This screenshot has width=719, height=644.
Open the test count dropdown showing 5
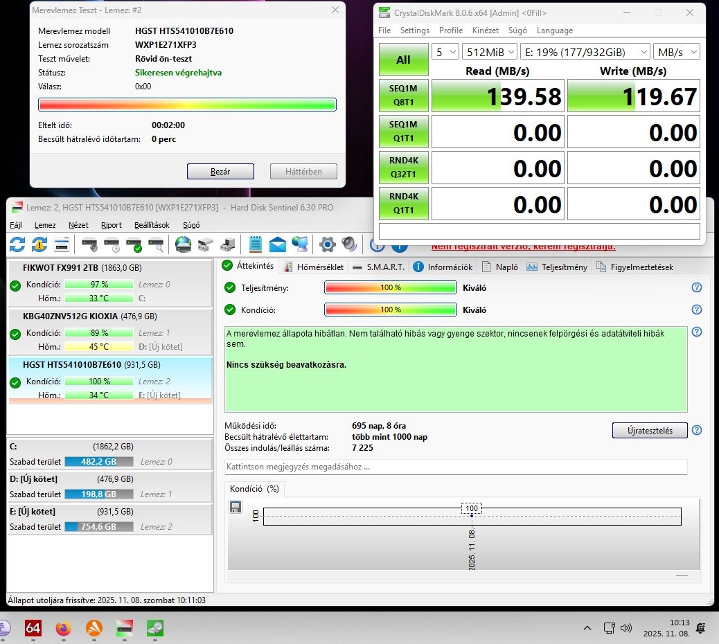tap(445, 52)
